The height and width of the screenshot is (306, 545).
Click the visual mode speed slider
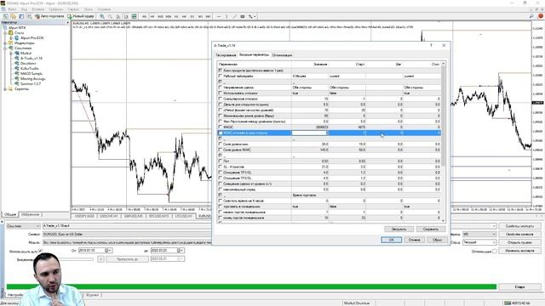tap(77, 259)
